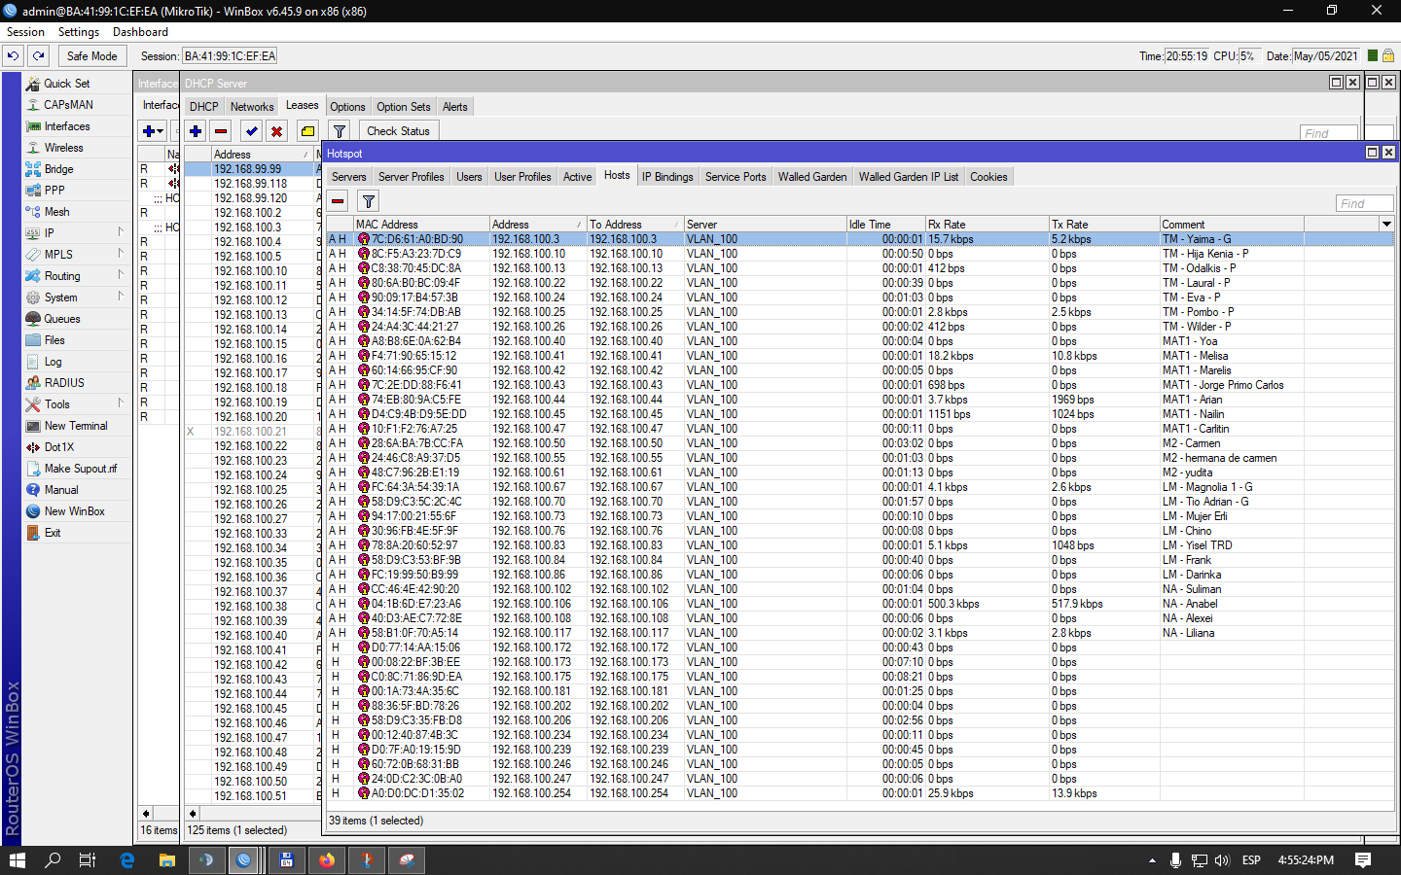The image size is (1401, 875).
Task: Open the Windows Start menu
Action: pyautogui.click(x=18, y=860)
